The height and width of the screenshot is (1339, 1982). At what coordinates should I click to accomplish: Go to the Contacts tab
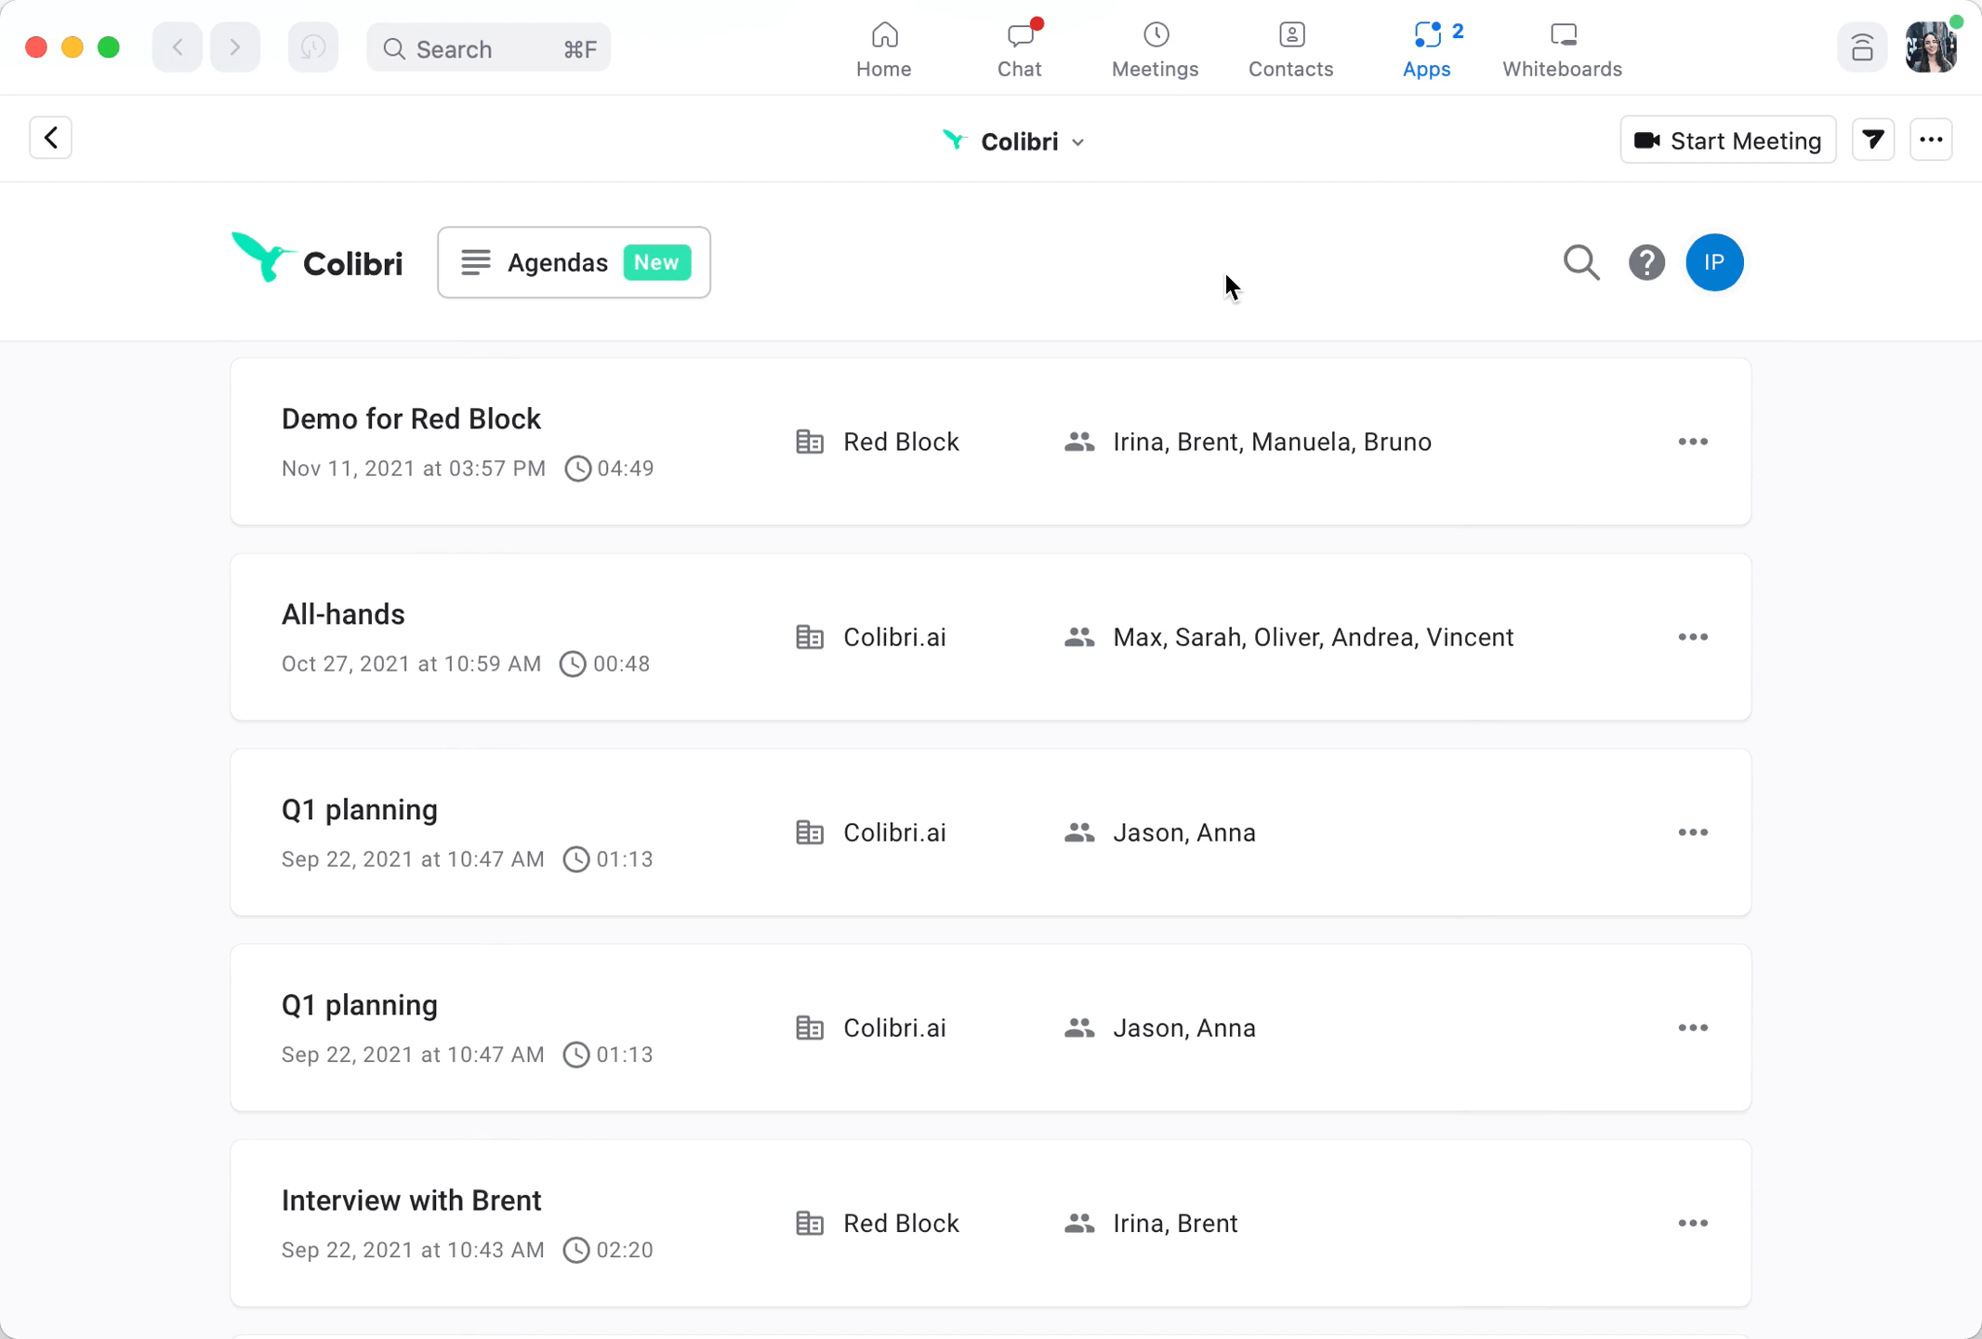1290,49
